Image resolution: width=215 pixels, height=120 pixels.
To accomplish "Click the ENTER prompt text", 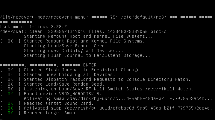I will (90, 65).
